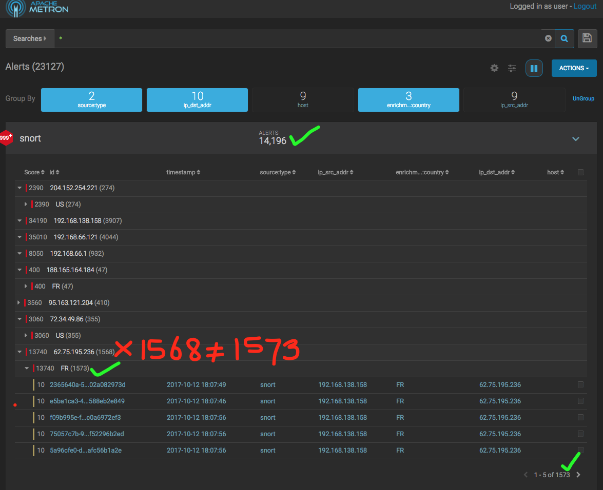This screenshot has width=603, height=490.
Task: Collapse the 62.75.195.236 (1568) group
Action: pyautogui.click(x=20, y=352)
